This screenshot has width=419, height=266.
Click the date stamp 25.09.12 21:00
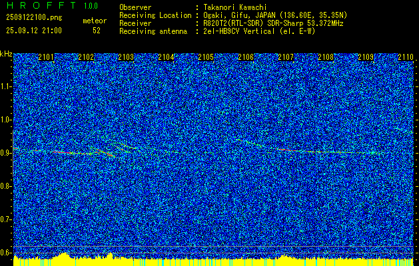[34, 31]
